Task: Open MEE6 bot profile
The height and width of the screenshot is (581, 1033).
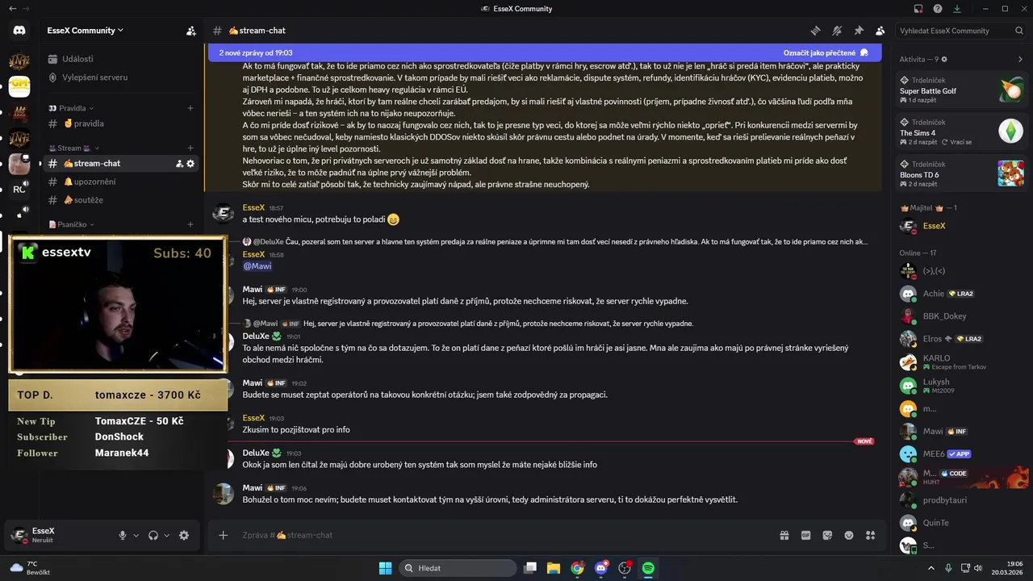Action: tap(963, 454)
